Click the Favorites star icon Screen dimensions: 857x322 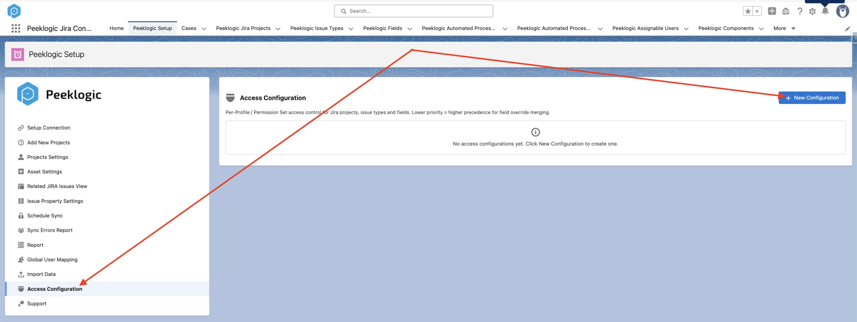click(748, 11)
